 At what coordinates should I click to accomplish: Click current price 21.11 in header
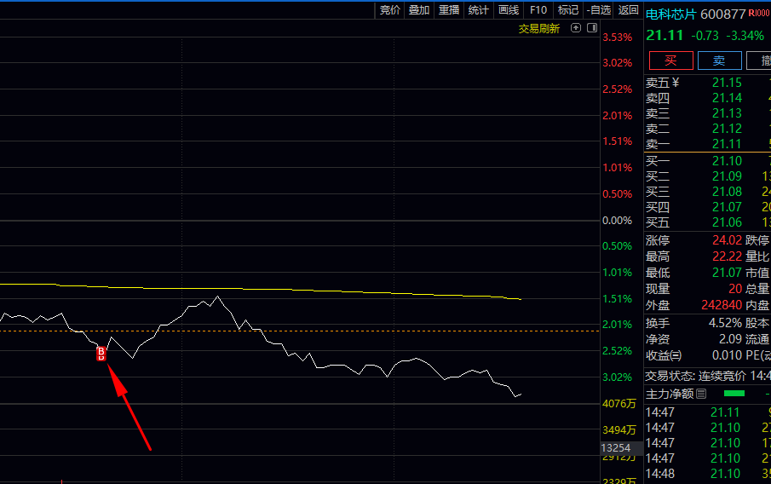(x=665, y=36)
